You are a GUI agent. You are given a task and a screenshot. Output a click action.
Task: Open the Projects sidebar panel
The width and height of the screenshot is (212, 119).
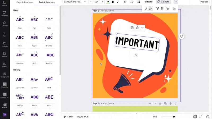click(x=5, y=44)
